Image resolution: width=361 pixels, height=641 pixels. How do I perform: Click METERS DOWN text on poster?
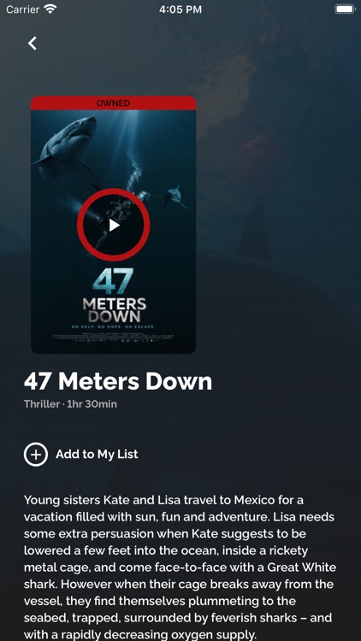click(114, 310)
